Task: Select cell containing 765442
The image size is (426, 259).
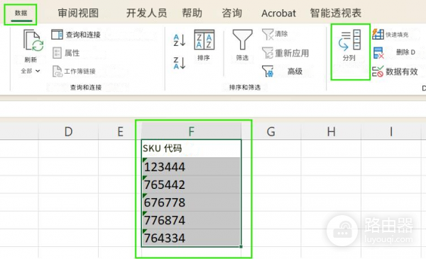Action: tap(191, 185)
